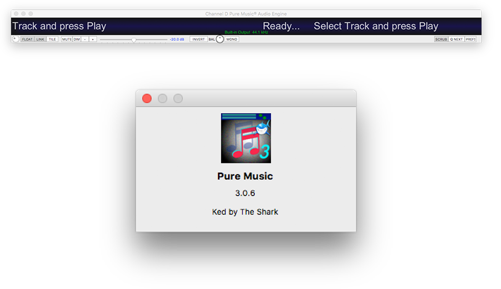This screenshot has width=501, height=289.
Task: Enable DIM to lower volume
Action: tap(77, 40)
